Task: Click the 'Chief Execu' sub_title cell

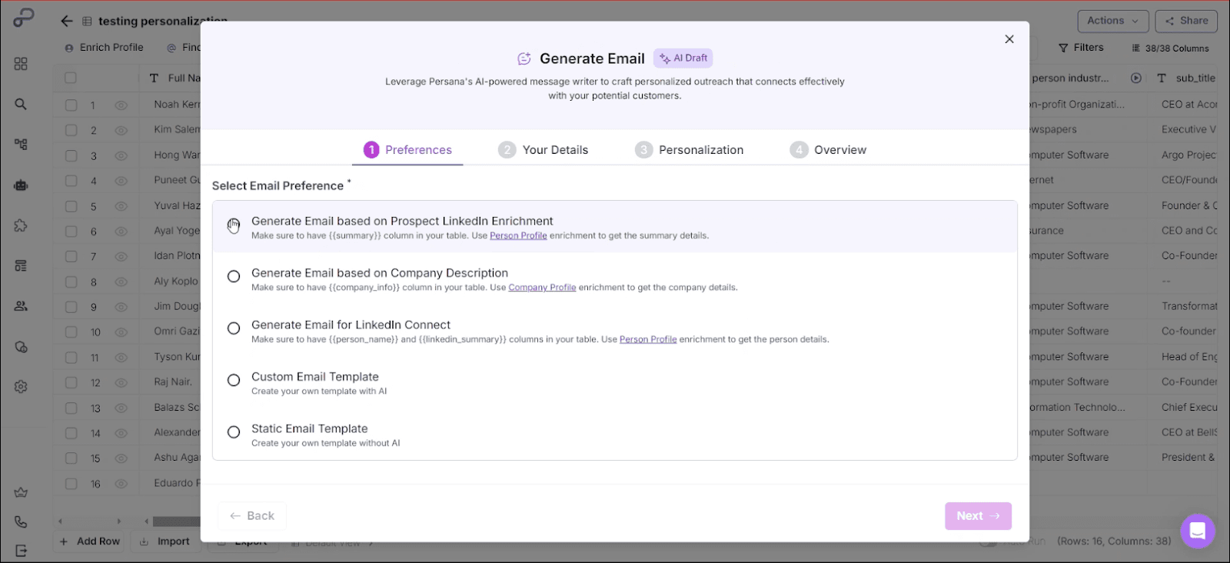Action: coord(1189,408)
